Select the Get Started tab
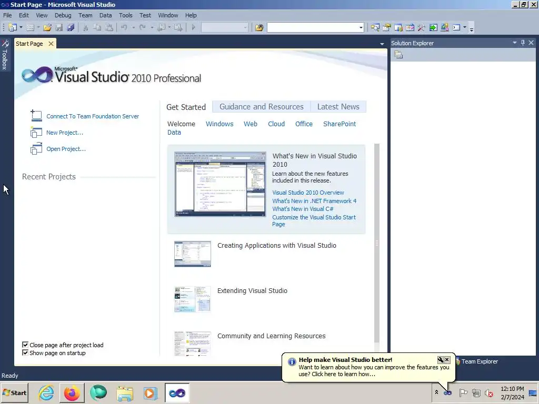The height and width of the screenshot is (404, 539). (x=186, y=107)
